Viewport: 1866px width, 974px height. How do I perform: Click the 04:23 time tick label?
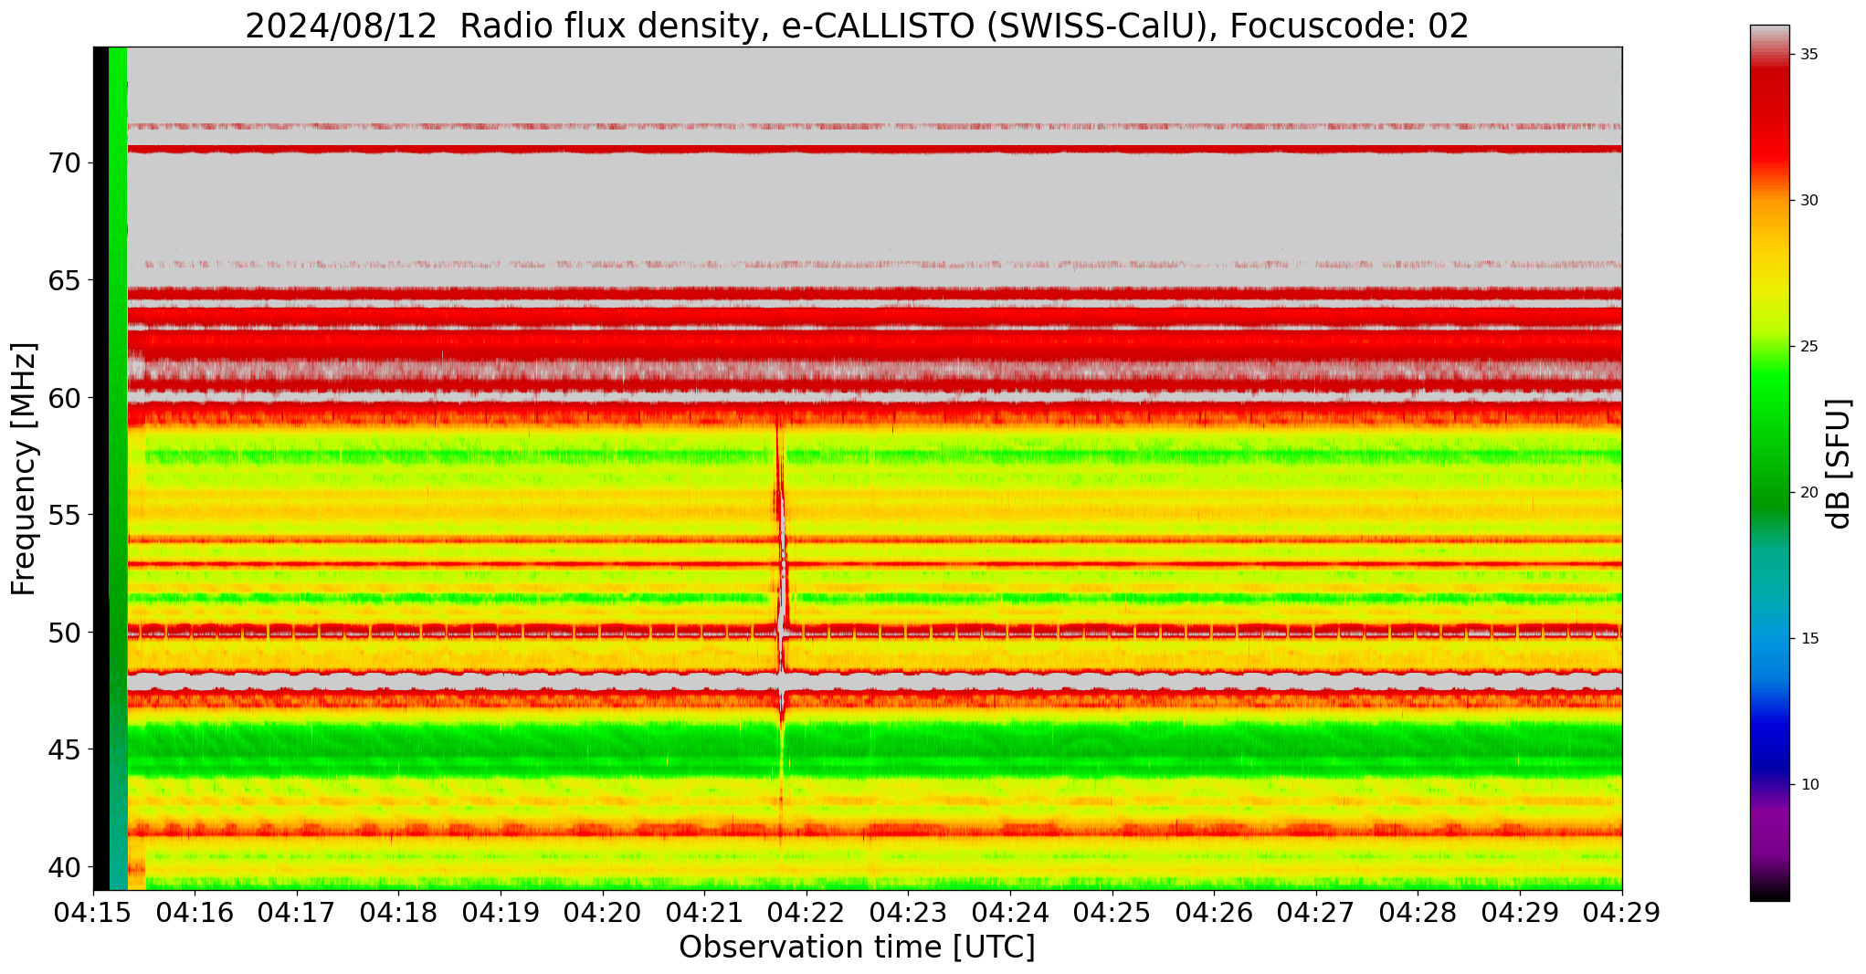tap(908, 912)
